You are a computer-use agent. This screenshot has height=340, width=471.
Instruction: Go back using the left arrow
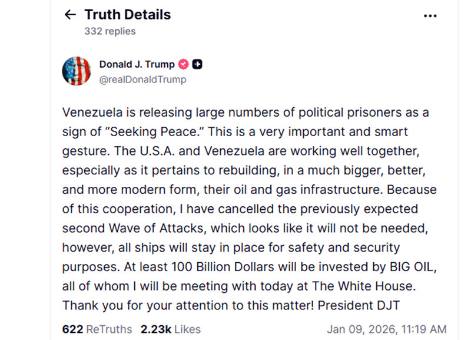pos(70,15)
